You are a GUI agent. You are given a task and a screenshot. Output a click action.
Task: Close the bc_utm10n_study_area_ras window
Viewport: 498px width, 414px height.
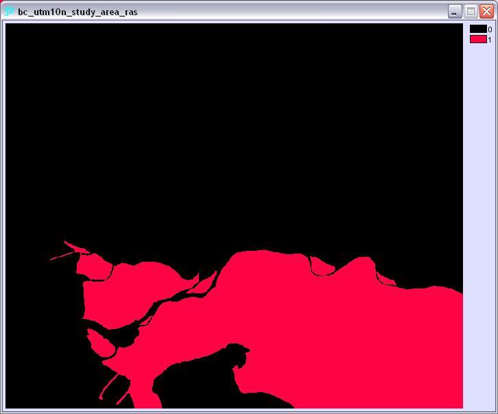(x=487, y=12)
